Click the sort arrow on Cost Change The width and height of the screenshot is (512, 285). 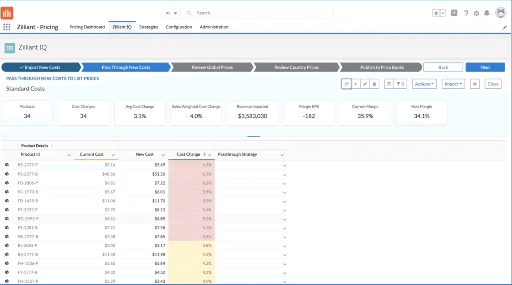(204, 154)
